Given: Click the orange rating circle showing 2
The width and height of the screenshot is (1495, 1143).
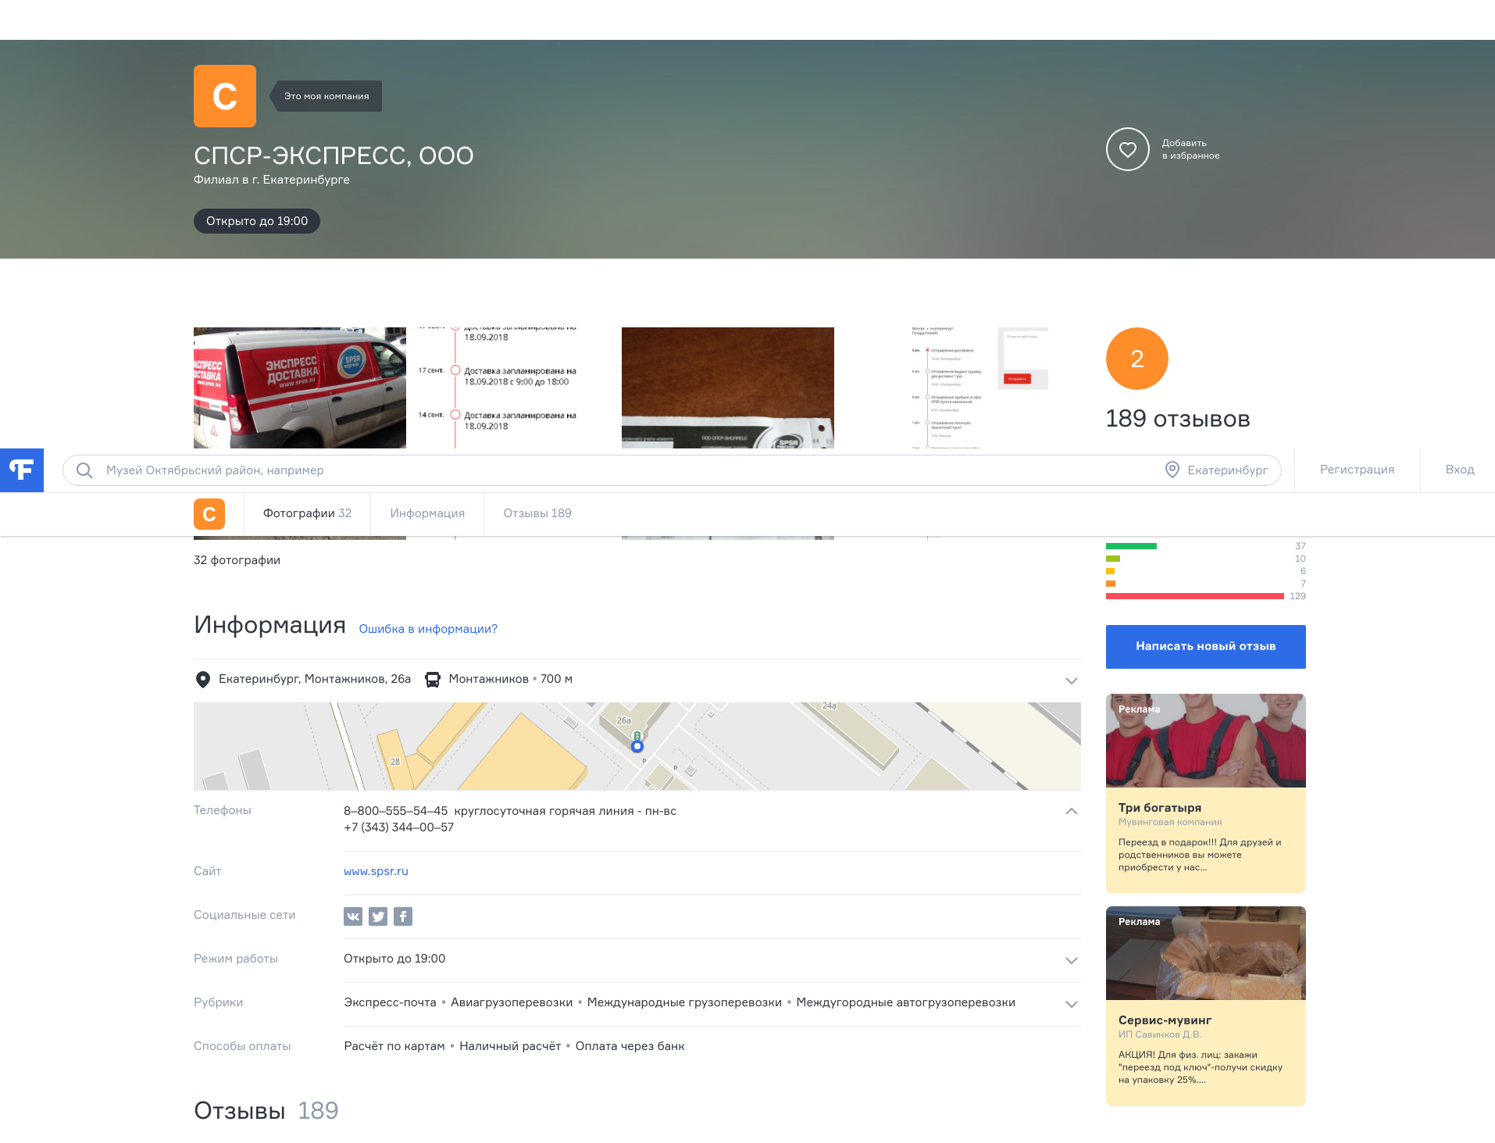Looking at the screenshot, I should tap(1137, 359).
